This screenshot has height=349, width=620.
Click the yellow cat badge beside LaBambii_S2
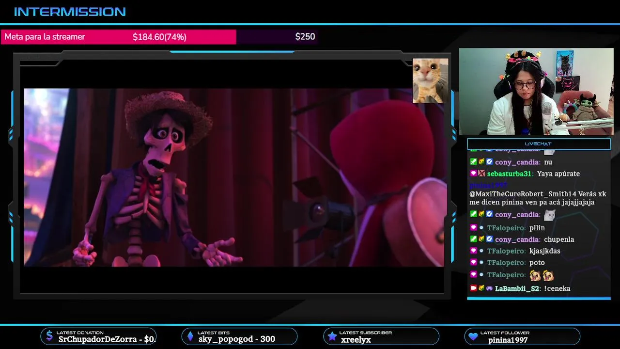coord(481,288)
